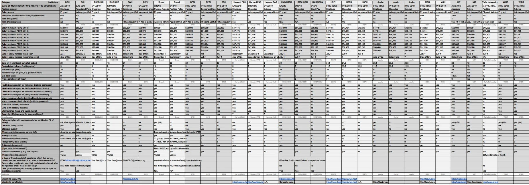Select the '6 years total' exceptions cell
Viewport: 529px width, 185px height.
point(490,22)
